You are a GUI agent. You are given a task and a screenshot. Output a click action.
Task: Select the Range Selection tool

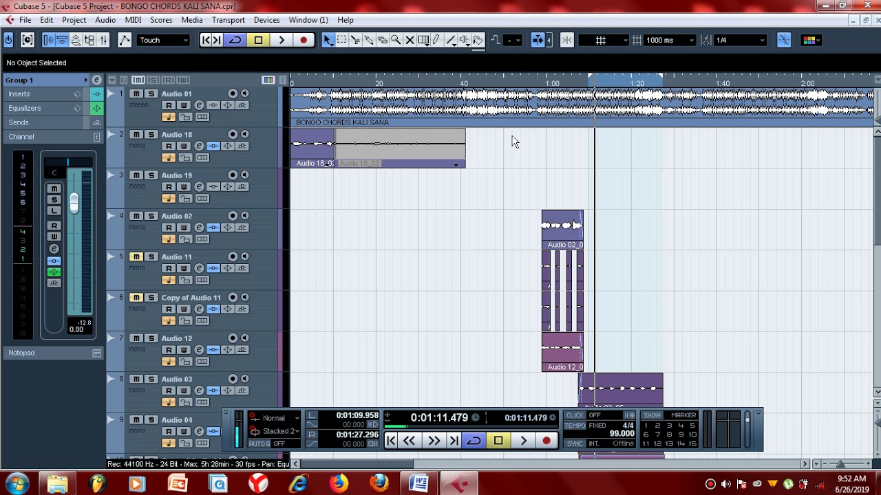[342, 41]
